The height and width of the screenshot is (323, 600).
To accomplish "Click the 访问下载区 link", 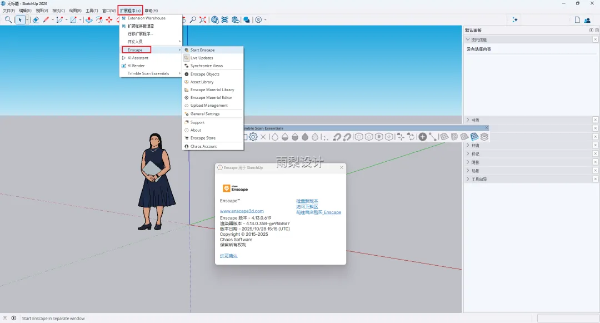I will tap(307, 207).
